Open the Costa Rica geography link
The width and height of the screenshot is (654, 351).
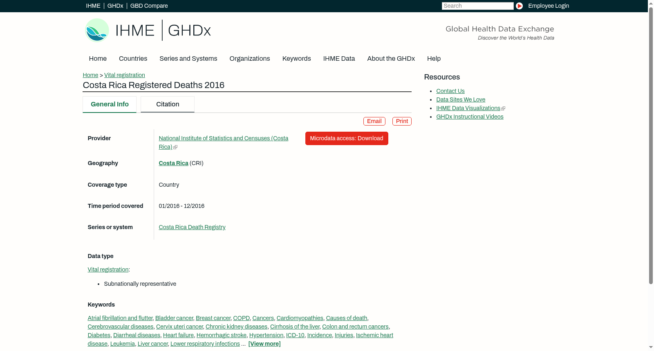(x=174, y=163)
